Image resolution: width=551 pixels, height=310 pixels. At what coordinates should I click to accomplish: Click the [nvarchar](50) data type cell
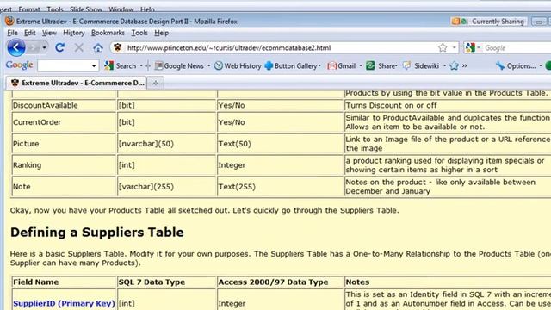[x=166, y=144]
